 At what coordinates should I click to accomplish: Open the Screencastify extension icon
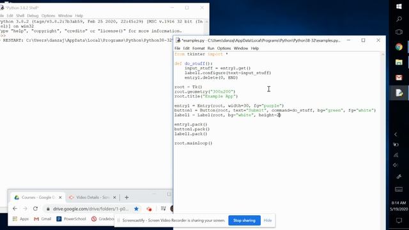(149, 209)
